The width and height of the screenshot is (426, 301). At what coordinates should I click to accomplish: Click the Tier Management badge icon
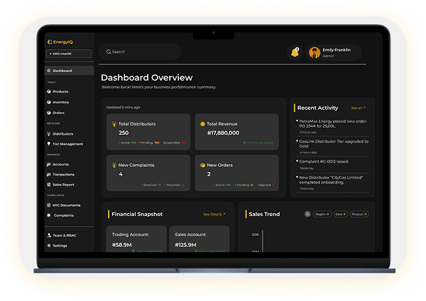tap(49, 143)
